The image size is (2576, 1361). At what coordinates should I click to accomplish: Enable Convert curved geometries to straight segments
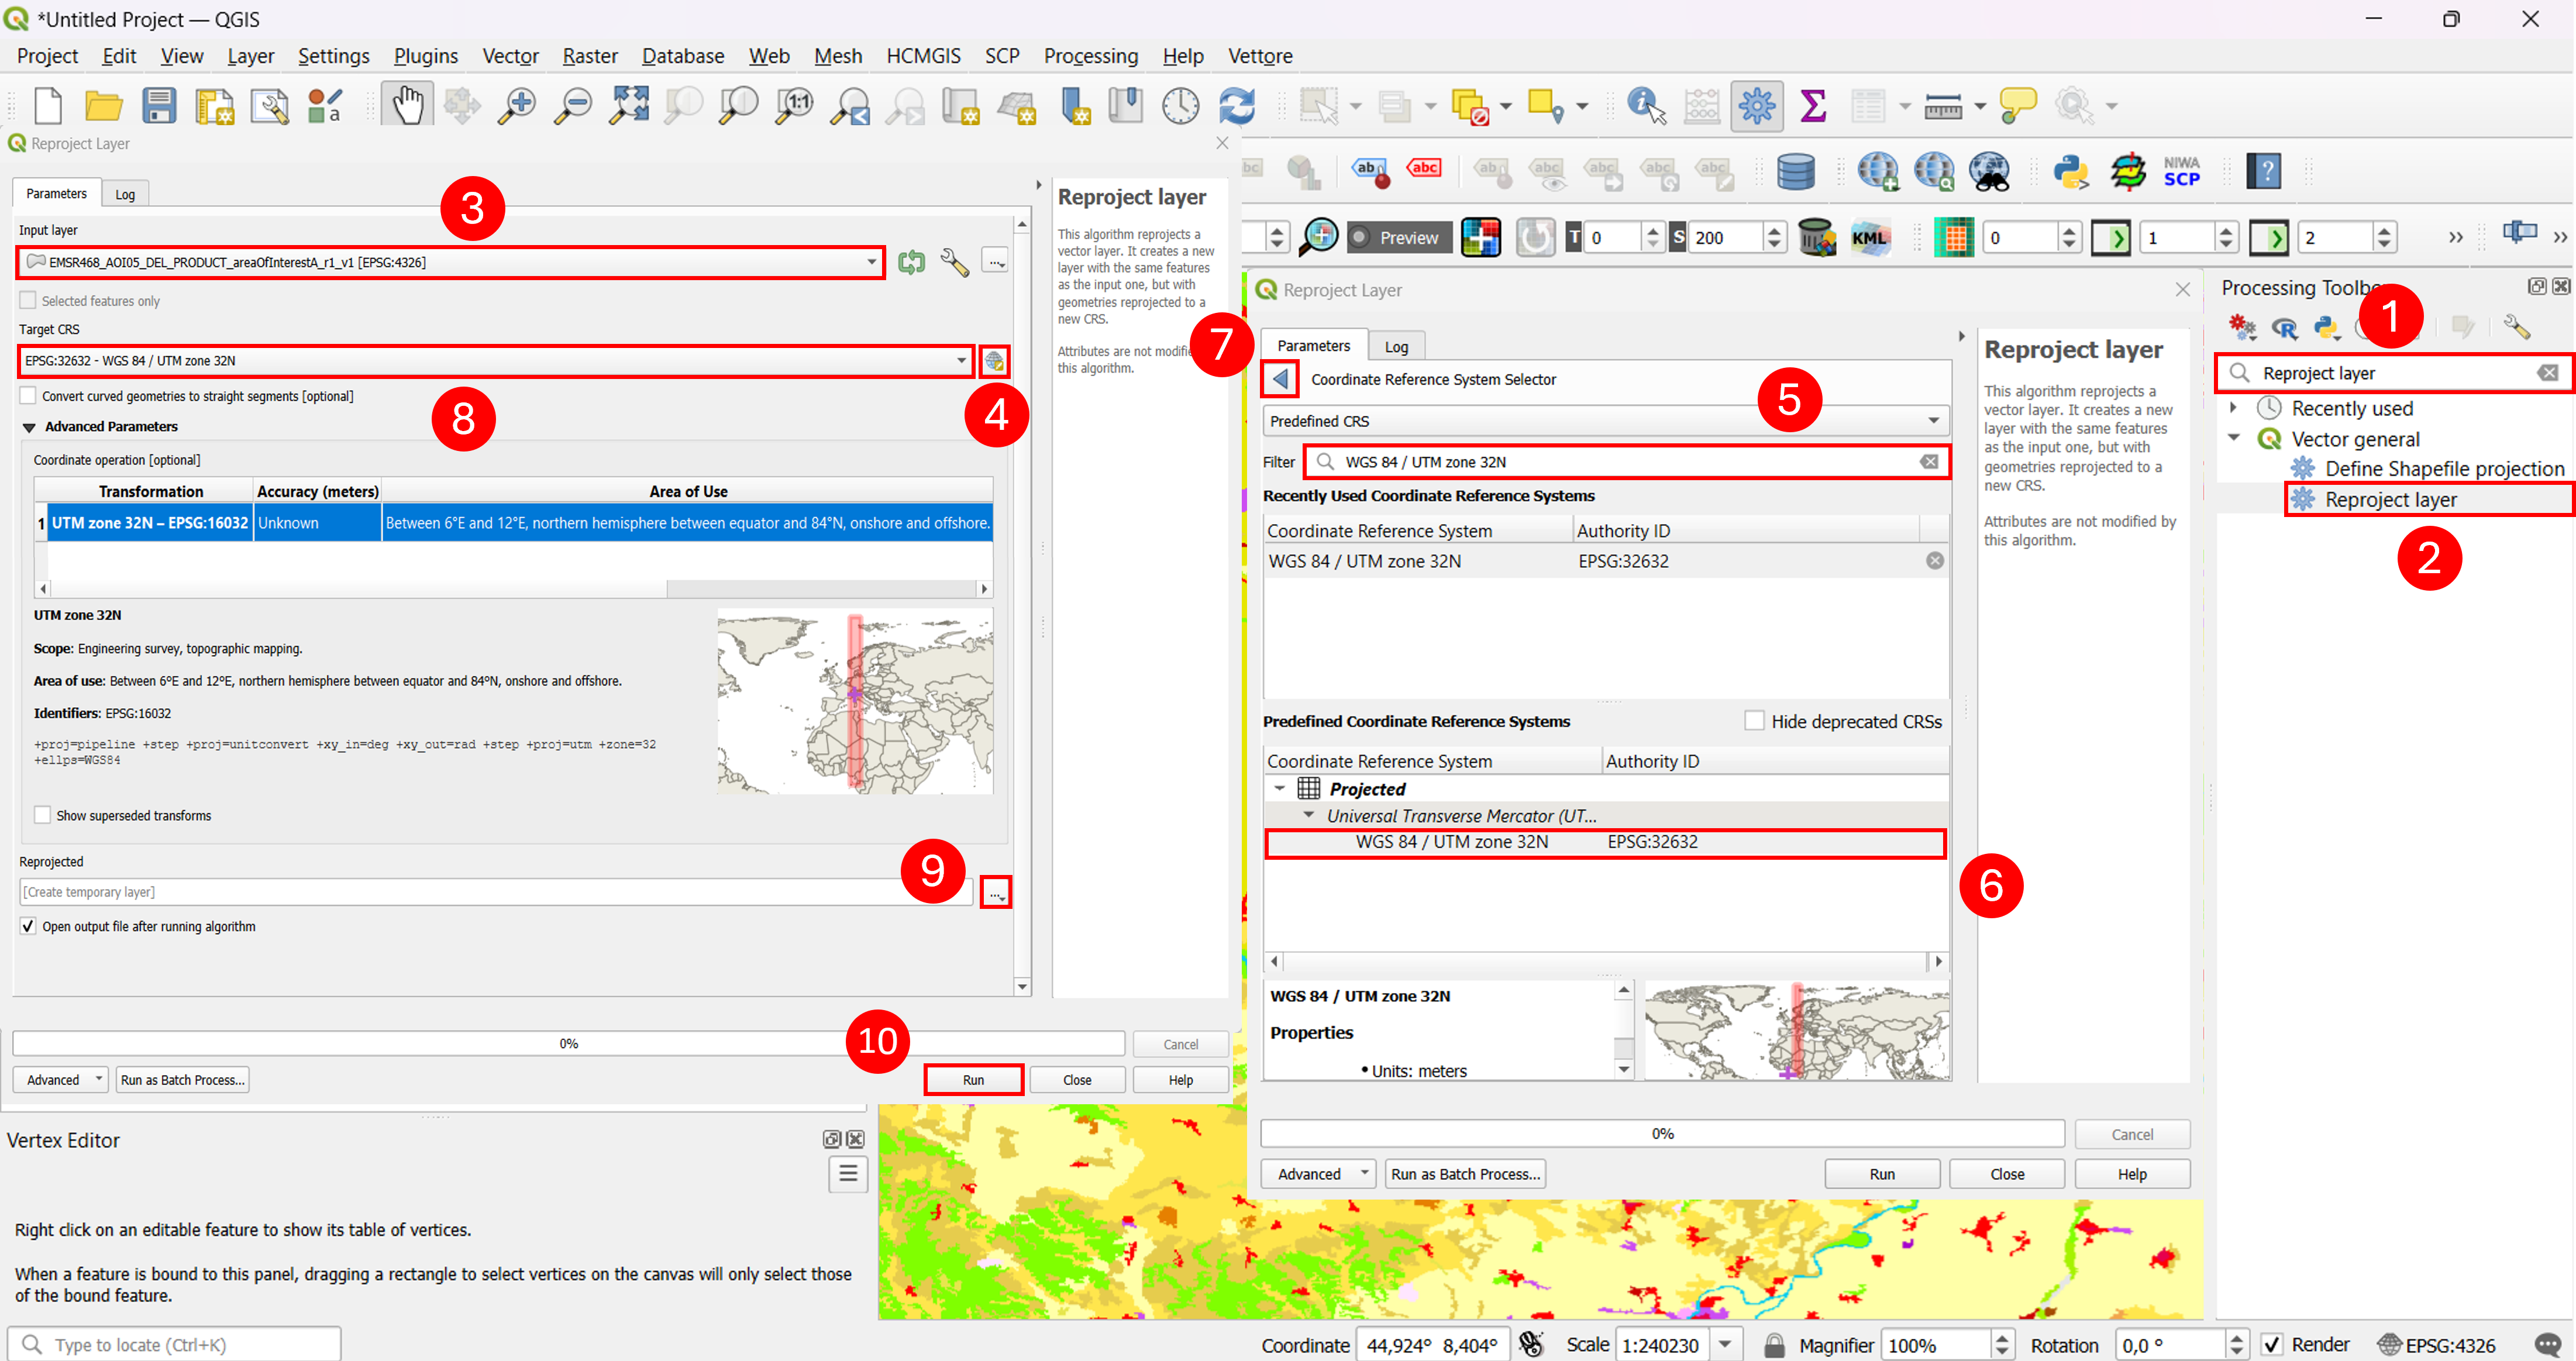(x=28, y=396)
